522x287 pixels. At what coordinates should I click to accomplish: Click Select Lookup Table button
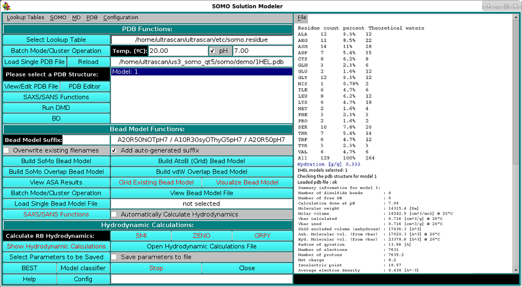(x=56, y=40)
